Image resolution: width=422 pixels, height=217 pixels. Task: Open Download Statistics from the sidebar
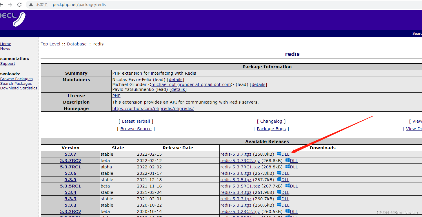click(19, 88)
